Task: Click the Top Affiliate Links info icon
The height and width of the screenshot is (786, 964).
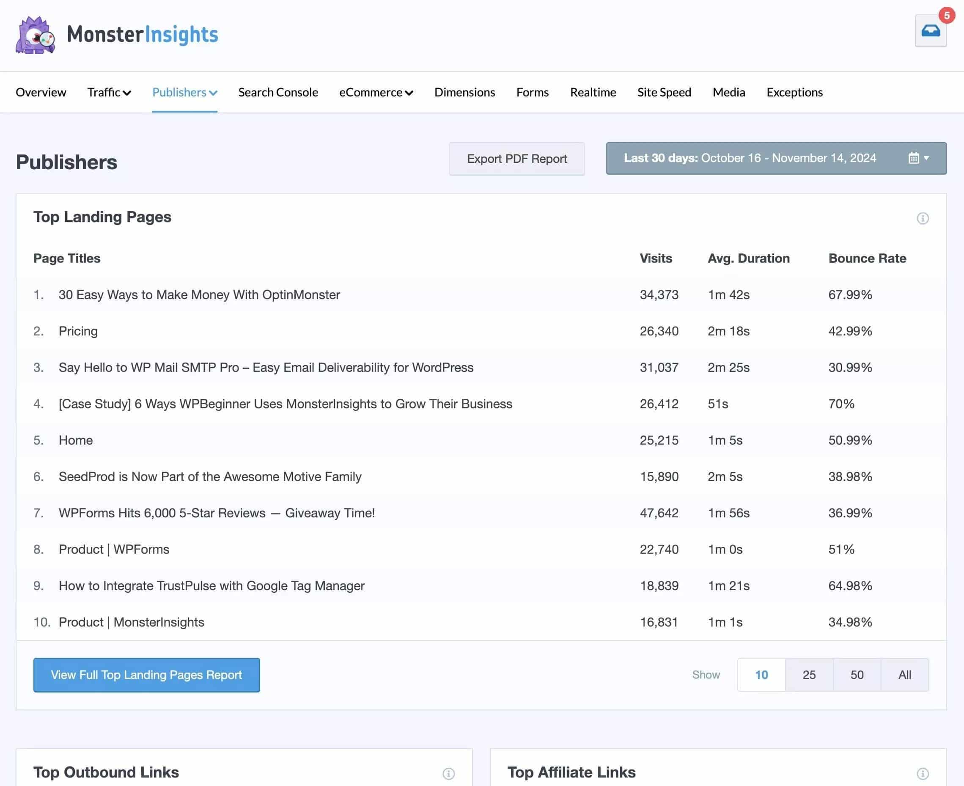Action: coord(923,773)
